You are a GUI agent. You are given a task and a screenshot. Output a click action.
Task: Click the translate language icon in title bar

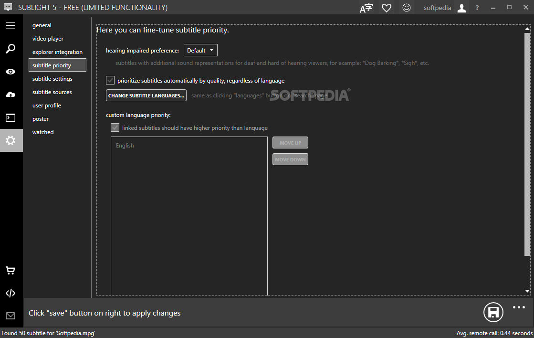[x=366, y=8]
